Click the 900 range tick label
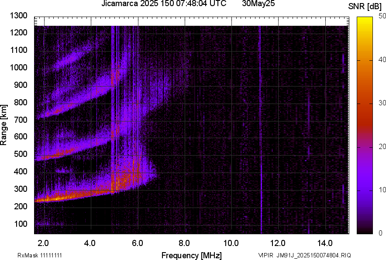The height and width of the screenshot is (260, 386). [21, 85]
